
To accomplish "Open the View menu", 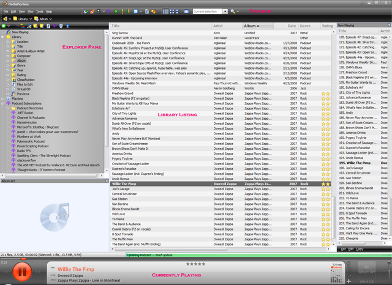I will tap(22, 12).
